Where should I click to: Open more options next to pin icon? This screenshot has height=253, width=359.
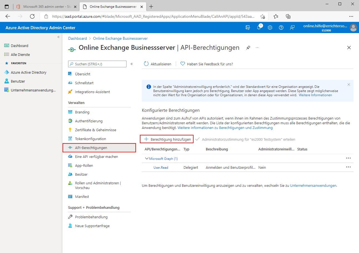point(257,48)
